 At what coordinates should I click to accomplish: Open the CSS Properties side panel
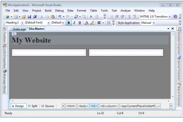5,56
